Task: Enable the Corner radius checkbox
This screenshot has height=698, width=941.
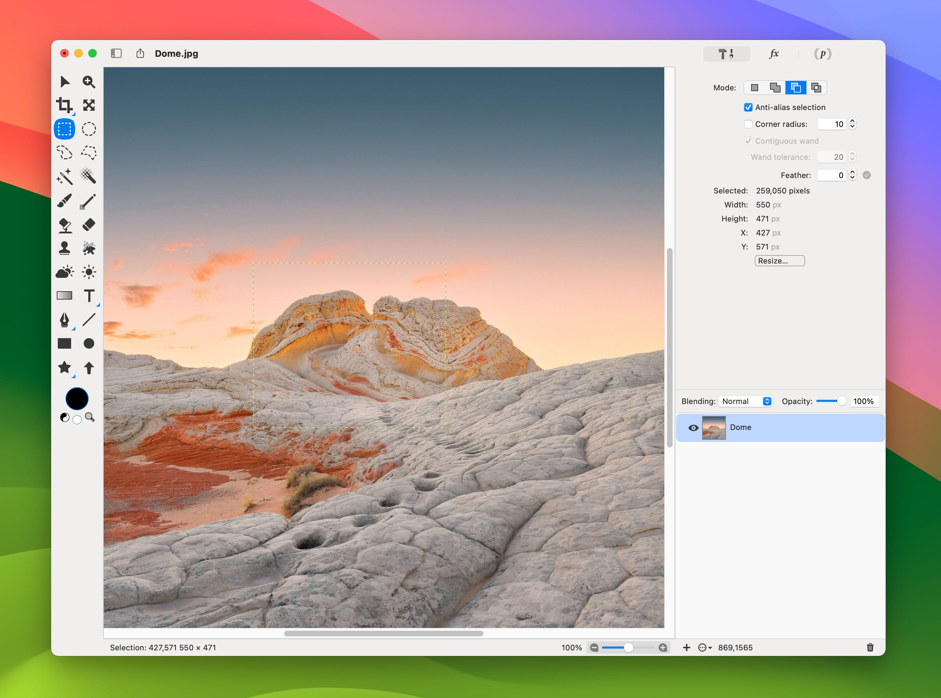Action: (x=748, y=124)
